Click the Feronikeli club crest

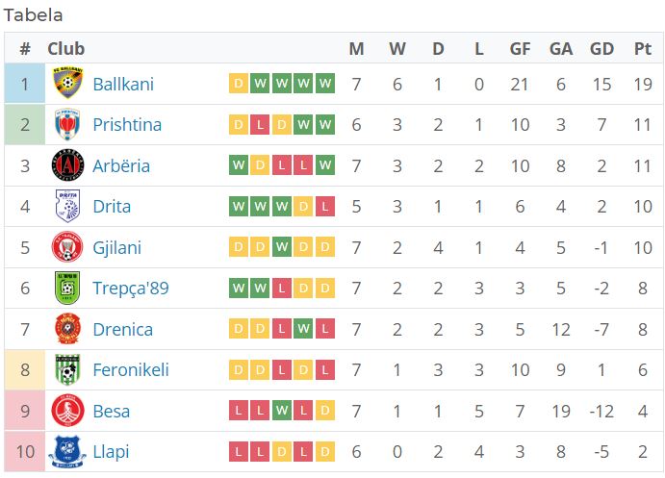(x=67, y=370)
